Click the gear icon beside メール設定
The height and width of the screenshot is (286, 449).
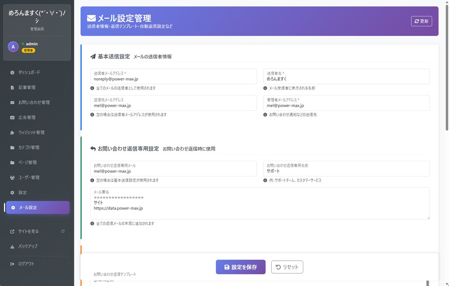[x=13, y=207]
